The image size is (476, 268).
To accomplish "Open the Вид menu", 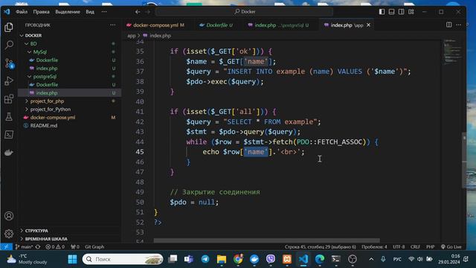I will [x=90, y=12].
